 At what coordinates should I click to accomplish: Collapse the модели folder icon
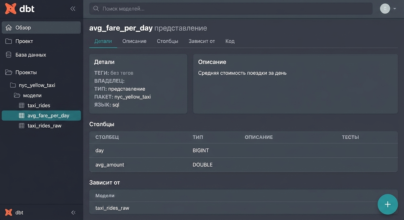17,95
